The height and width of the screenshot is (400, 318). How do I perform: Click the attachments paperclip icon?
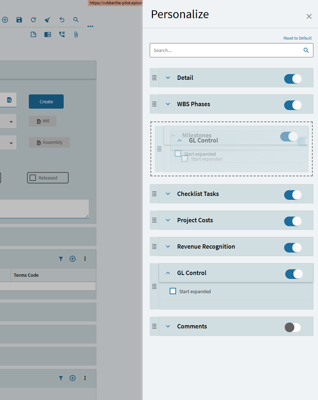click(x=76, y=35)
